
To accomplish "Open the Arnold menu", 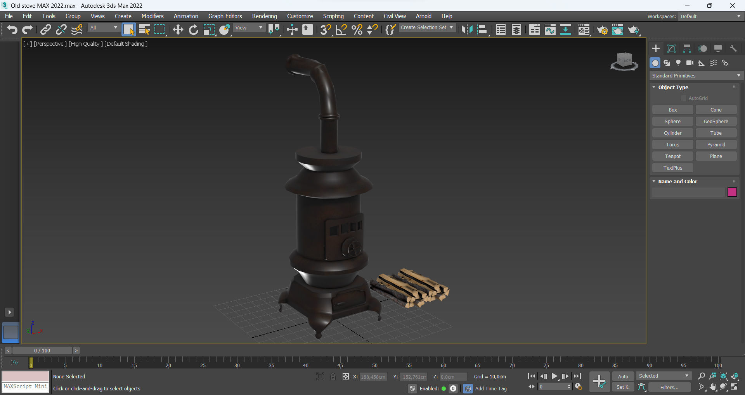I will (423, 16).
